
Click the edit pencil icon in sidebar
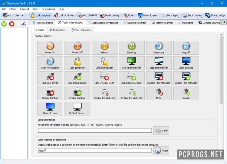(x=23, y=24)
